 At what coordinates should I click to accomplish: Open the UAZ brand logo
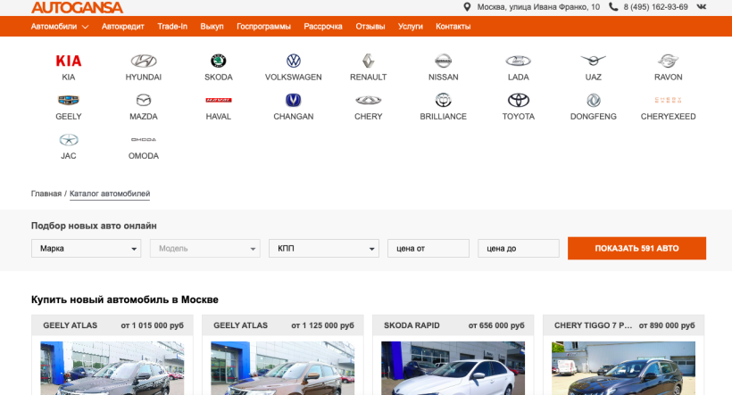coord(594,61)
